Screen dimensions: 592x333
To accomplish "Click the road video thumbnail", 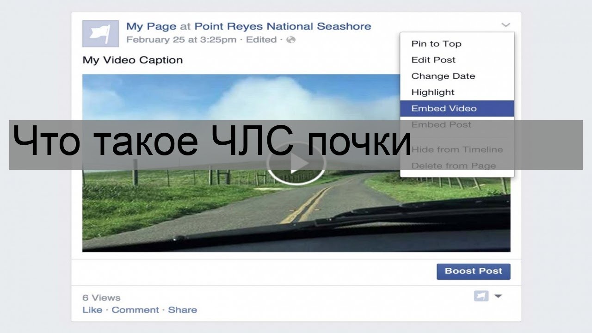I will tap(296, 163).
